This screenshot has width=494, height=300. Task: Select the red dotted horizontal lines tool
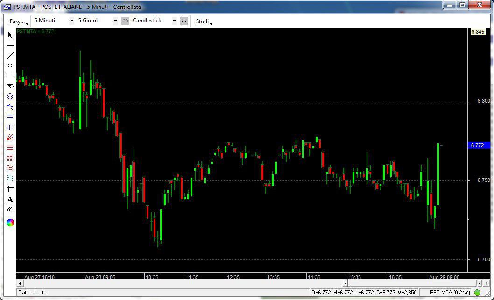pyautogui.click(x=10, y=158)
